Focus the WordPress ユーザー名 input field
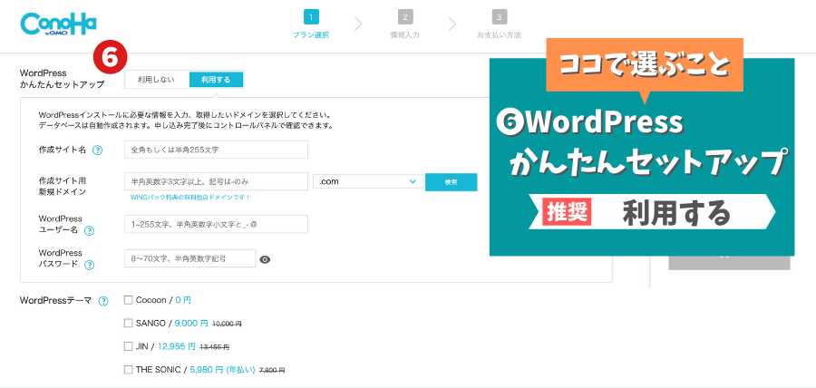The height and width of the screenshot is (388, 816). coord(216,224)
